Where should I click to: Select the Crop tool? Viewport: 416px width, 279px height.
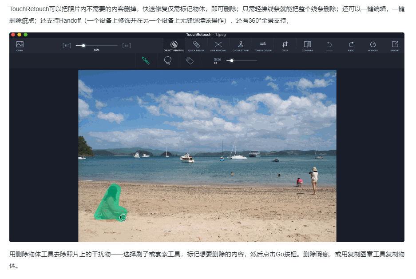click(285, 46)
